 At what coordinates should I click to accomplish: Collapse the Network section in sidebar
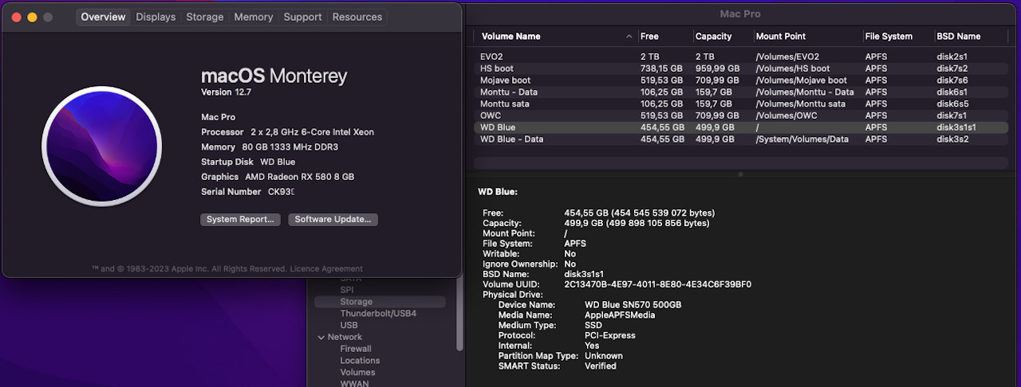[x=321, y=337]
